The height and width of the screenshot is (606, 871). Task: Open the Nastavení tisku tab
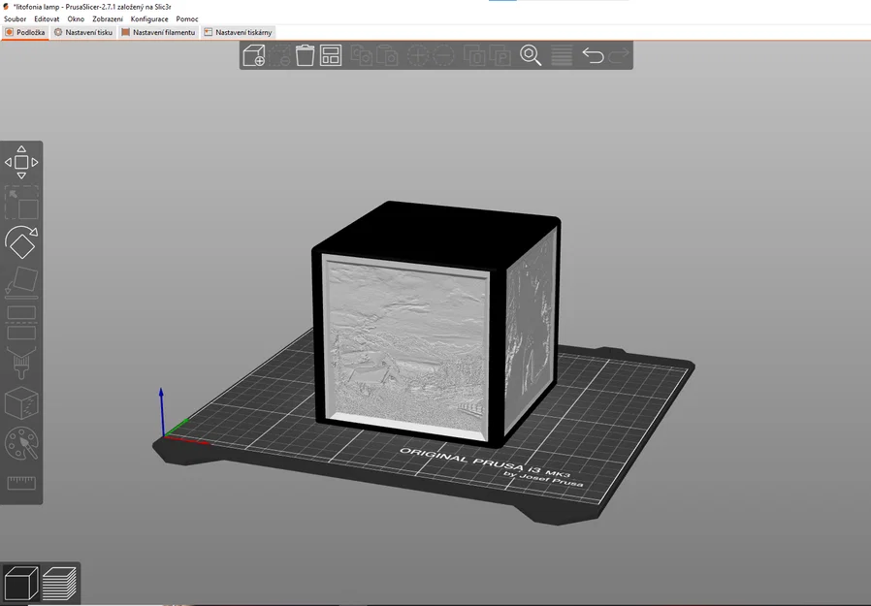[x=83, y=32]
